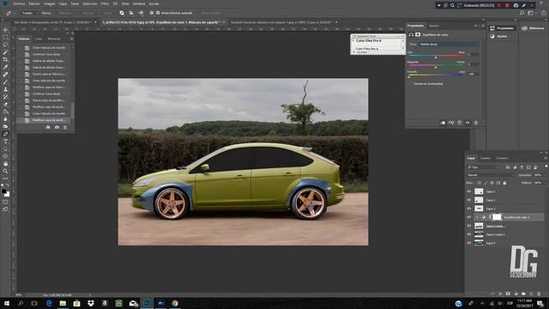549x309 pixels.
Task: Switch to the Muestras tab
Action: click(54, 39)
